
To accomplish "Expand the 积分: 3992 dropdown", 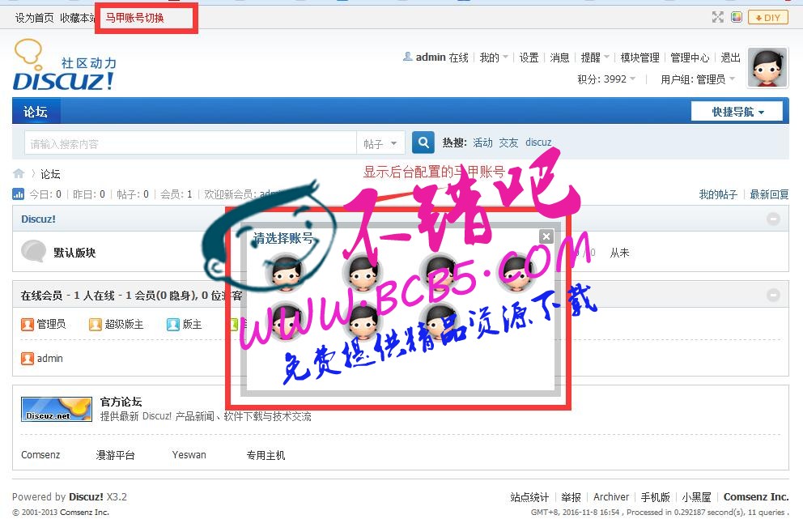I will 606,79.
